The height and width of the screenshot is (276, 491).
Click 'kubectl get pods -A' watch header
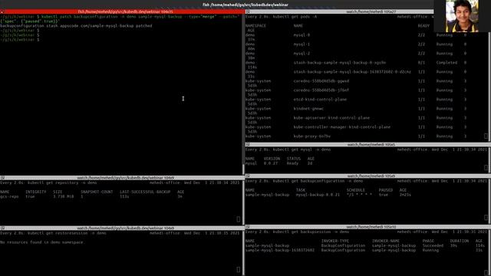point(295,17)
